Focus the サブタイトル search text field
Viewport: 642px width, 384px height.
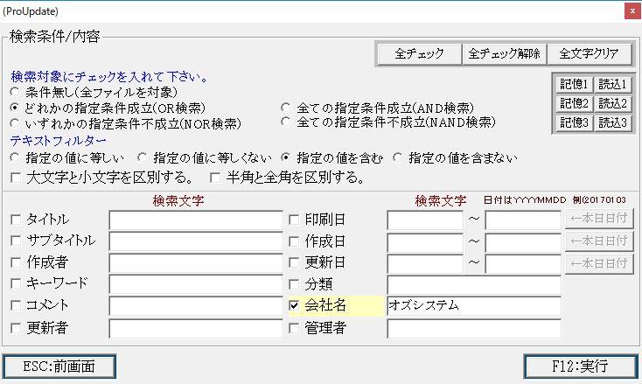coord(196,242)
